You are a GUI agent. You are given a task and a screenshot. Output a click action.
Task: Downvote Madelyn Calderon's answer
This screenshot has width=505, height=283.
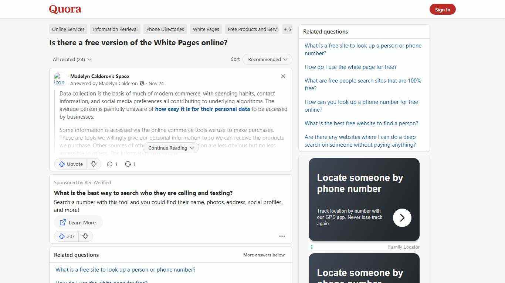coord(94,164)
